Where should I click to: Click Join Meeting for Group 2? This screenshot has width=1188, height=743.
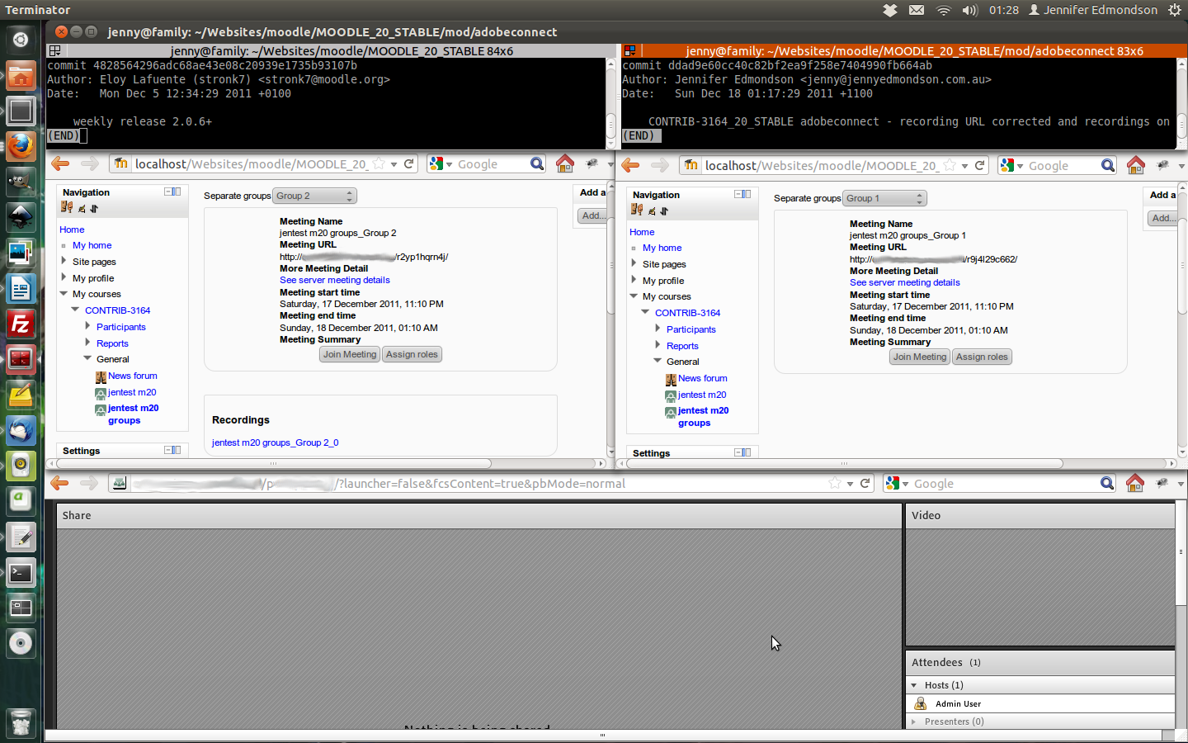coord(350,354)
